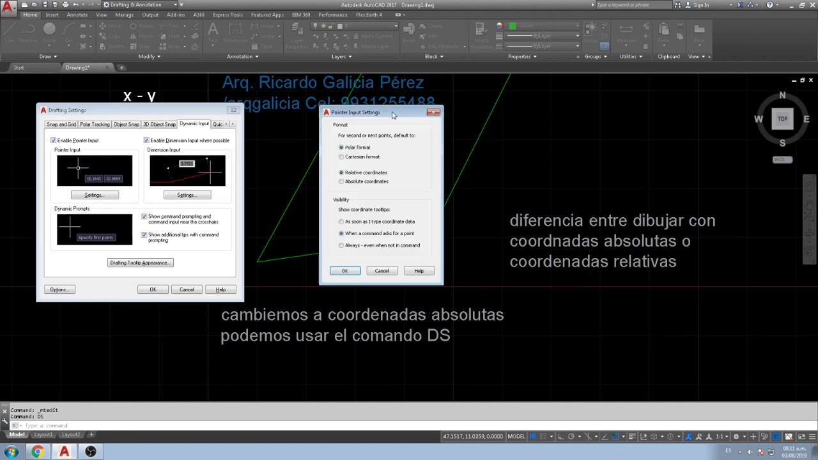The width and height of the screenshot is (818, 460).
Task: Click the Paste icon in Clipboard panel
Action: coord(664,32)
